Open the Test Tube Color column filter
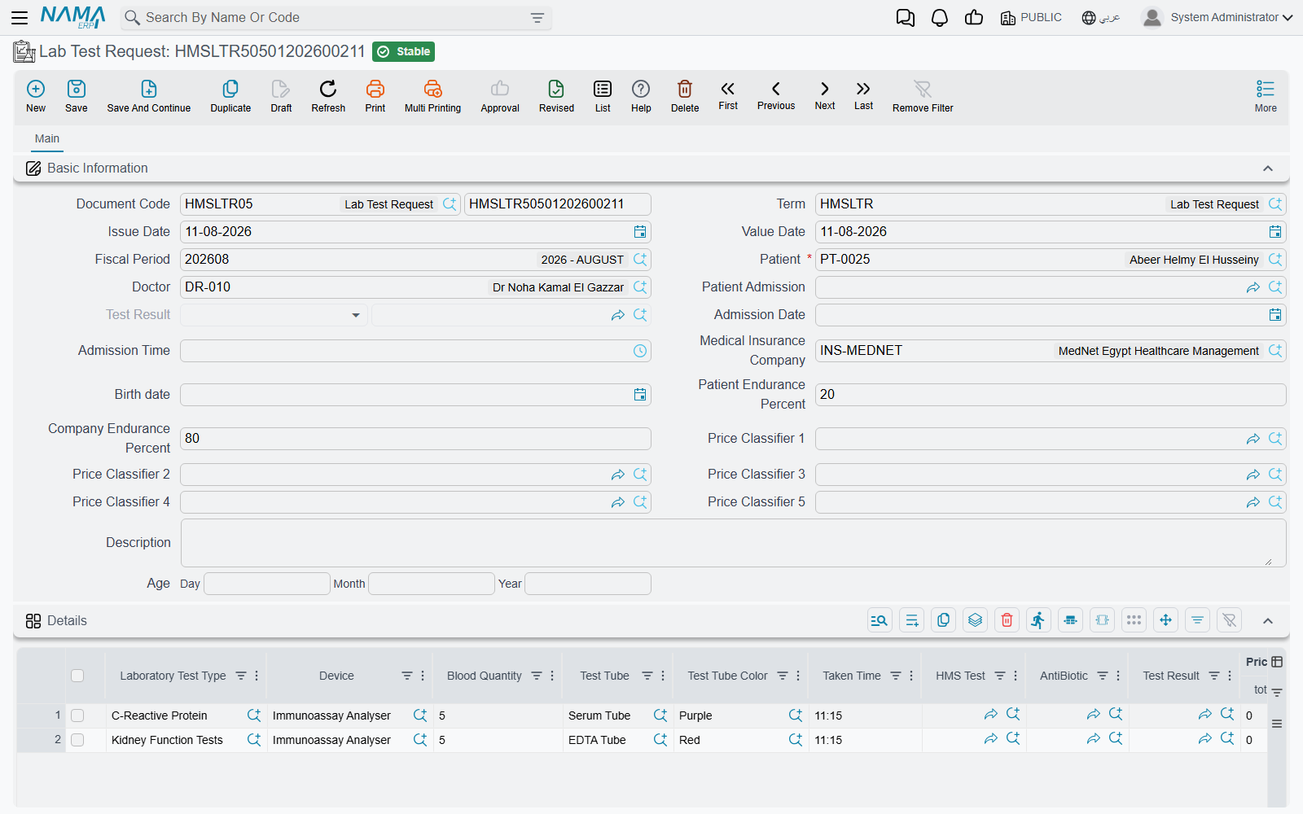Viewport: 1303px width, 814px height. (783, 676)
